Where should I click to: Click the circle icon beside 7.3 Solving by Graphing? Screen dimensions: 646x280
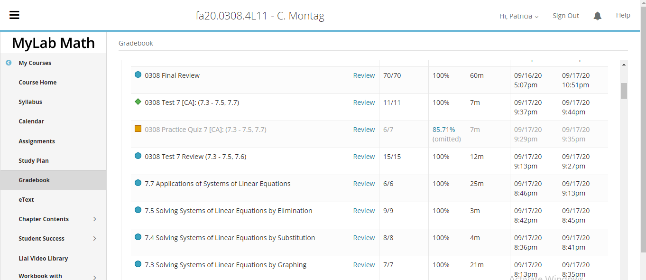pyautogui.click(x=138, y=264)
